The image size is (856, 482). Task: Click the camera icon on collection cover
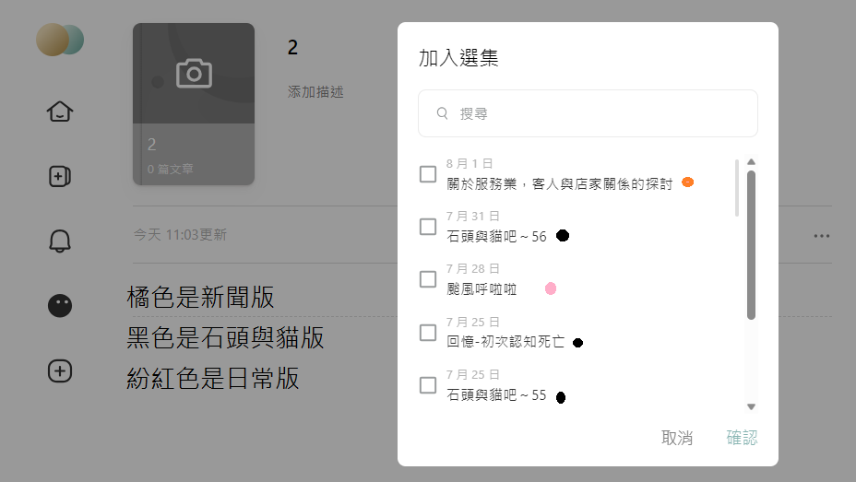coord(194,73)
